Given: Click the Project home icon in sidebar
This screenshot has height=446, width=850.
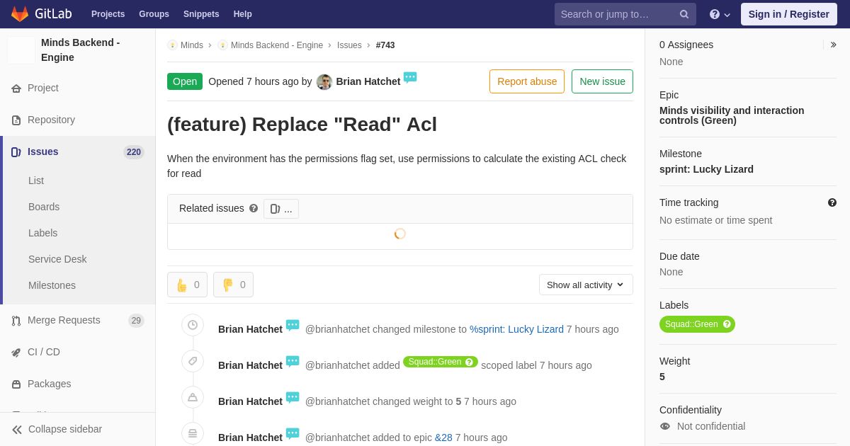Looking at the screenshot, I should [x=16, y=88].
